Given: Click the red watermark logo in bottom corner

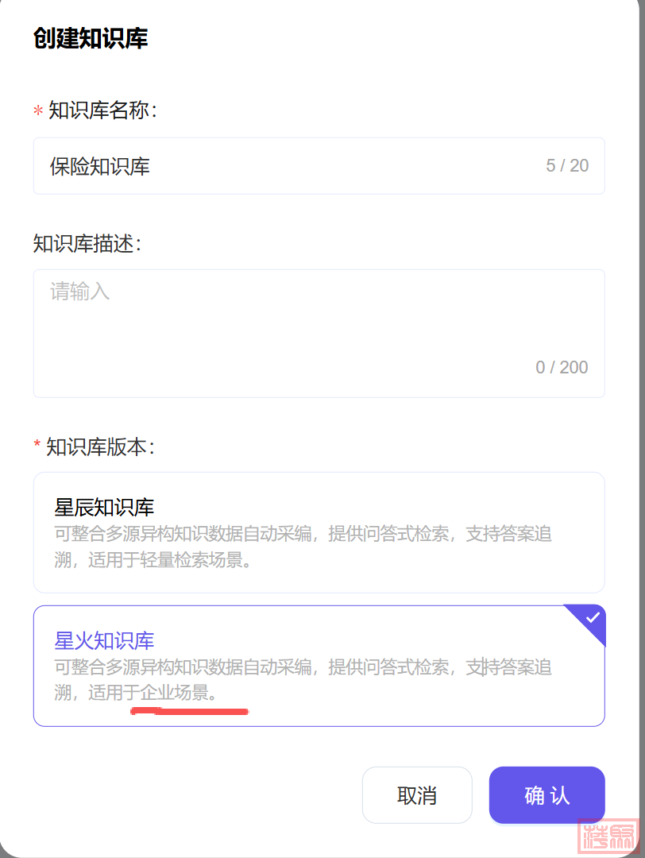Looking at the screenshot, I should click(x=608, y=834).
